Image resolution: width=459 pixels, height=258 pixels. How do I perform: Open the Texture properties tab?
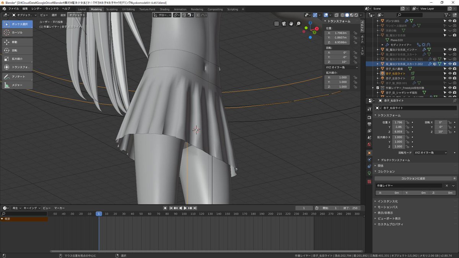tap(369, 182)
